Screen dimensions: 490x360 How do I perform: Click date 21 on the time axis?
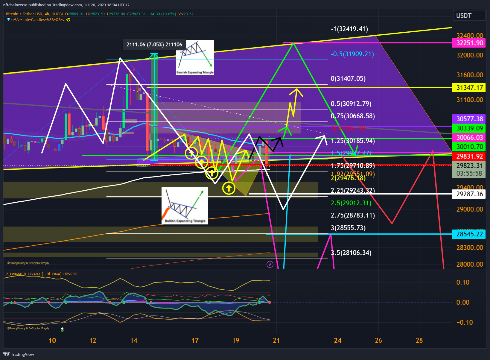pos(276,340)
